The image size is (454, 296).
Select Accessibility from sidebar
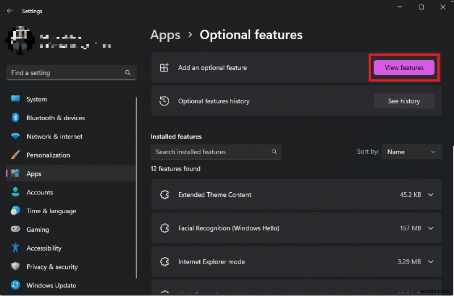[70, 248]
